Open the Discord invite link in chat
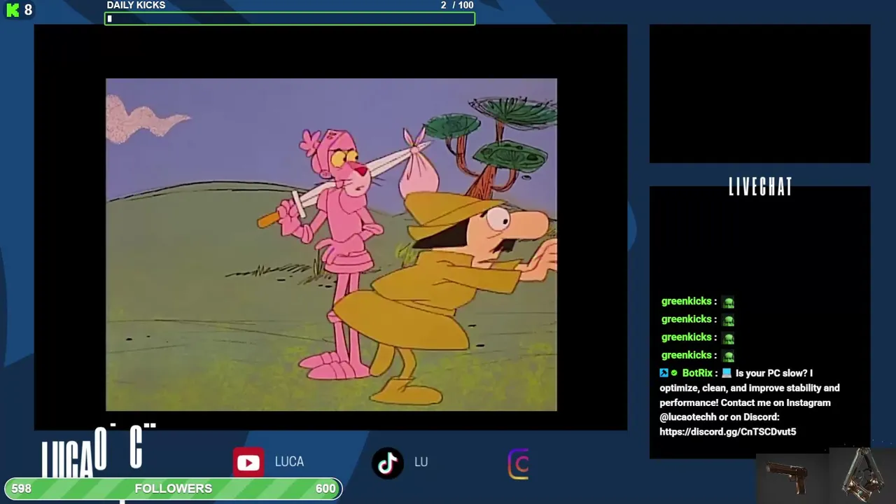 (728, 432)
